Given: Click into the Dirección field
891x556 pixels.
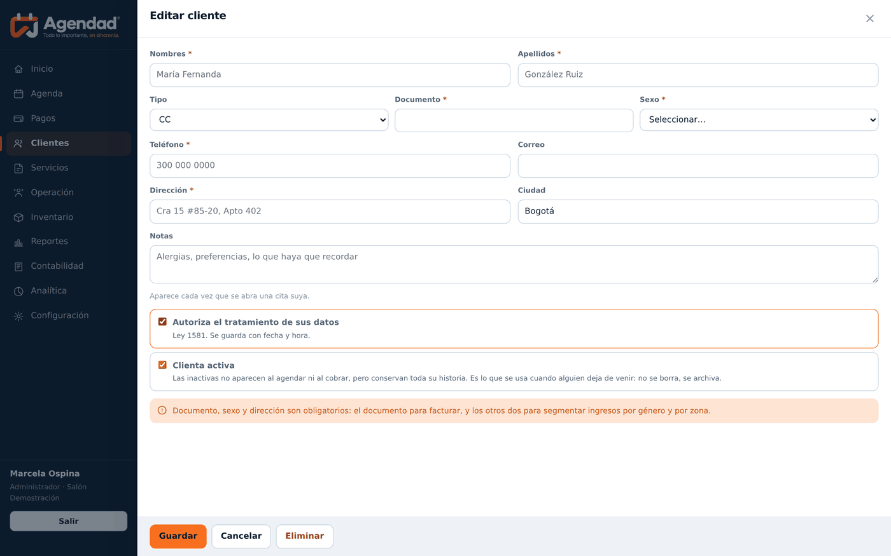Looking at the screenshot, I should (x=330, y=212).
